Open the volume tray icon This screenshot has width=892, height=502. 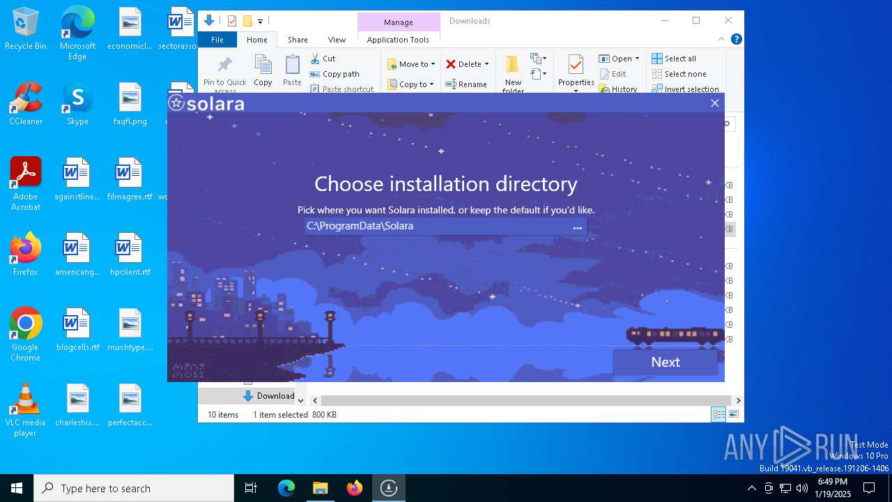click(802, 488)
